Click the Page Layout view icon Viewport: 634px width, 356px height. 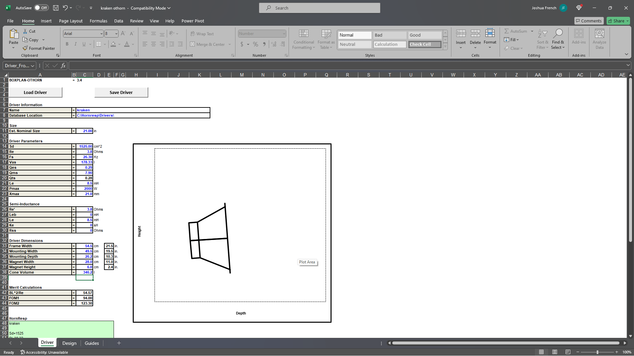[555, 352]
